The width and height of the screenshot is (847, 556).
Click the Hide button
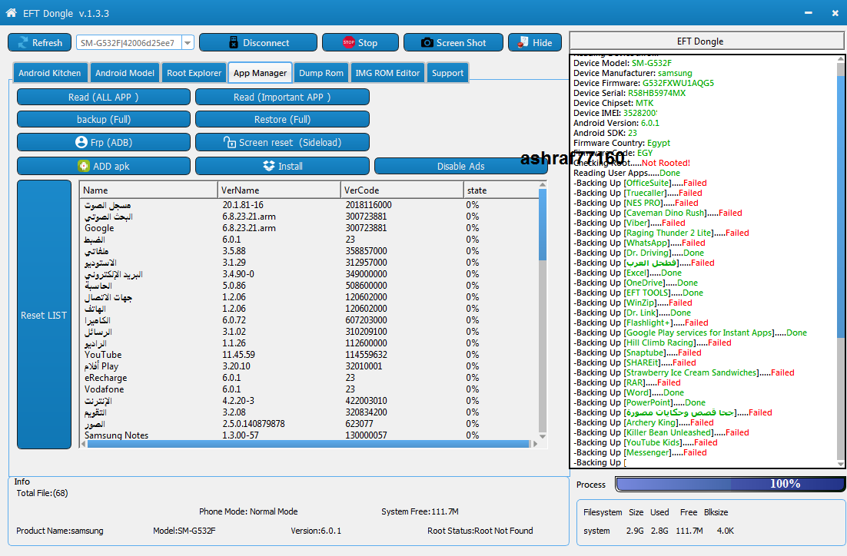tap(535, 43)
